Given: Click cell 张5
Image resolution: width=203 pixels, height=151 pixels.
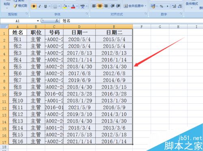Looking at the screenshot, I should coord(17,67).
